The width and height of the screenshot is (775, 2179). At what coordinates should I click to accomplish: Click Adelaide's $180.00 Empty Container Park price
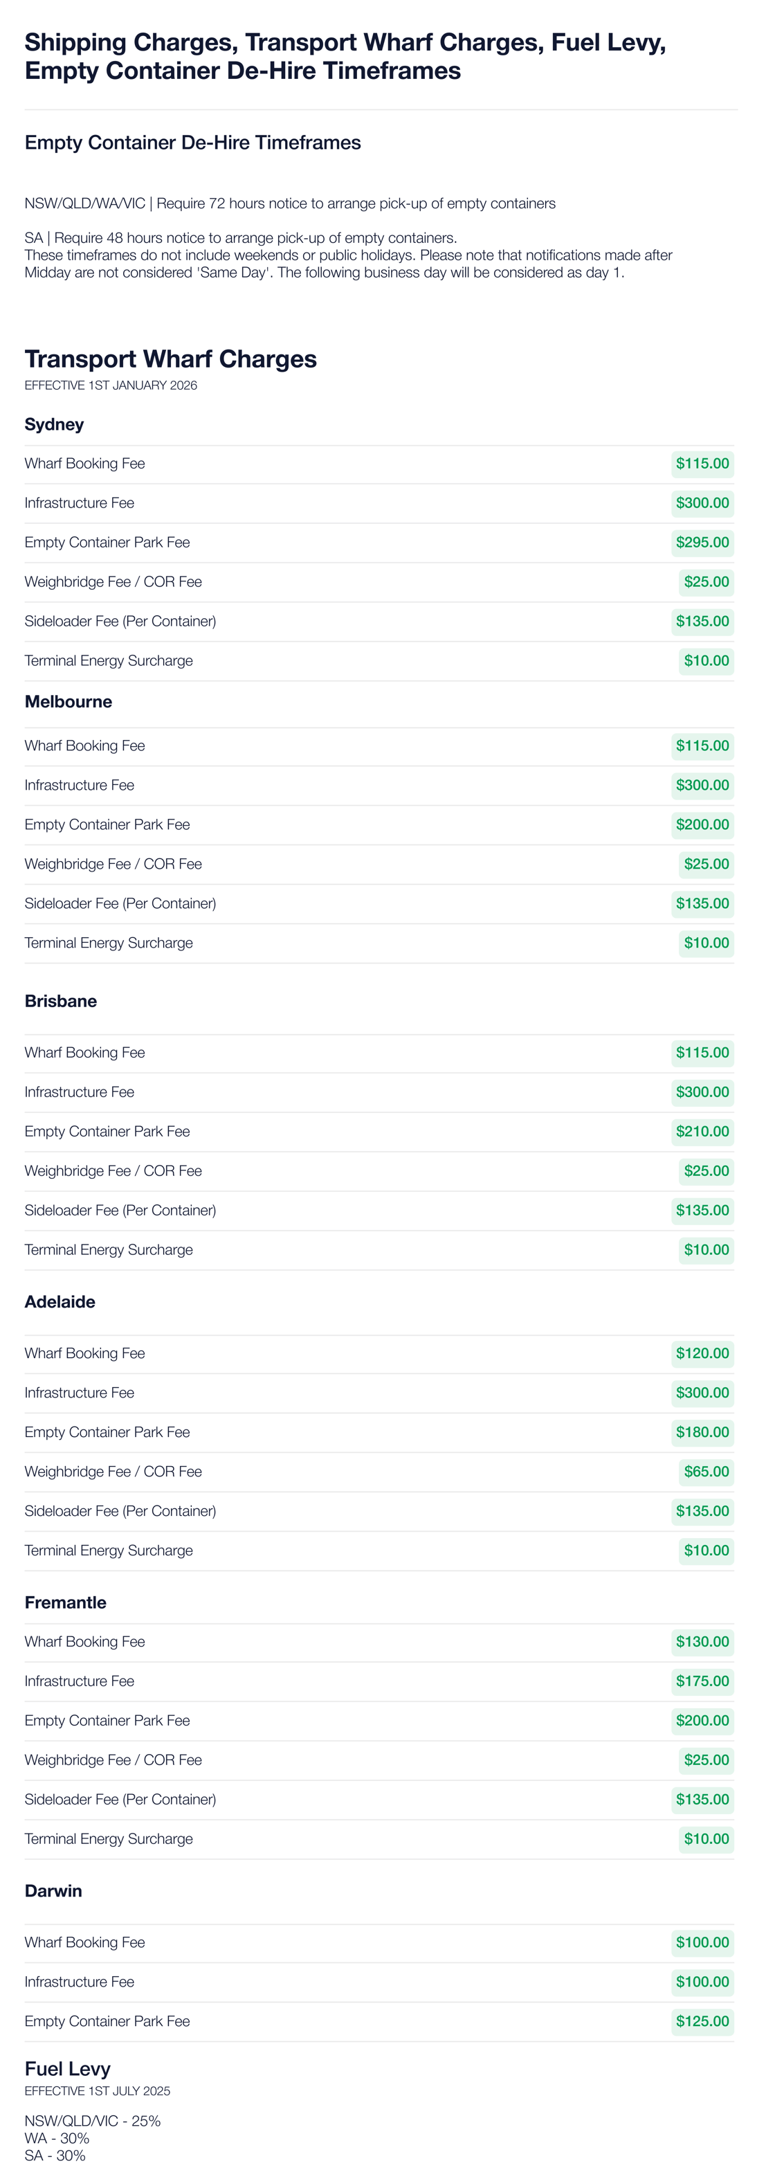tap(702, 1432)
